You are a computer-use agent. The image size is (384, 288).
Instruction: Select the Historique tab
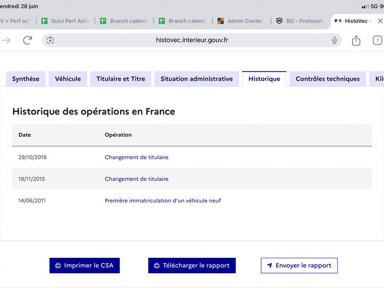pos(264,79)
